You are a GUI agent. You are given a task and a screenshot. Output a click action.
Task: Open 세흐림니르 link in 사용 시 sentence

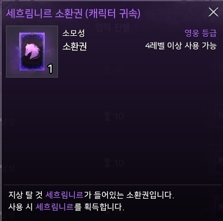coord(55,207)
